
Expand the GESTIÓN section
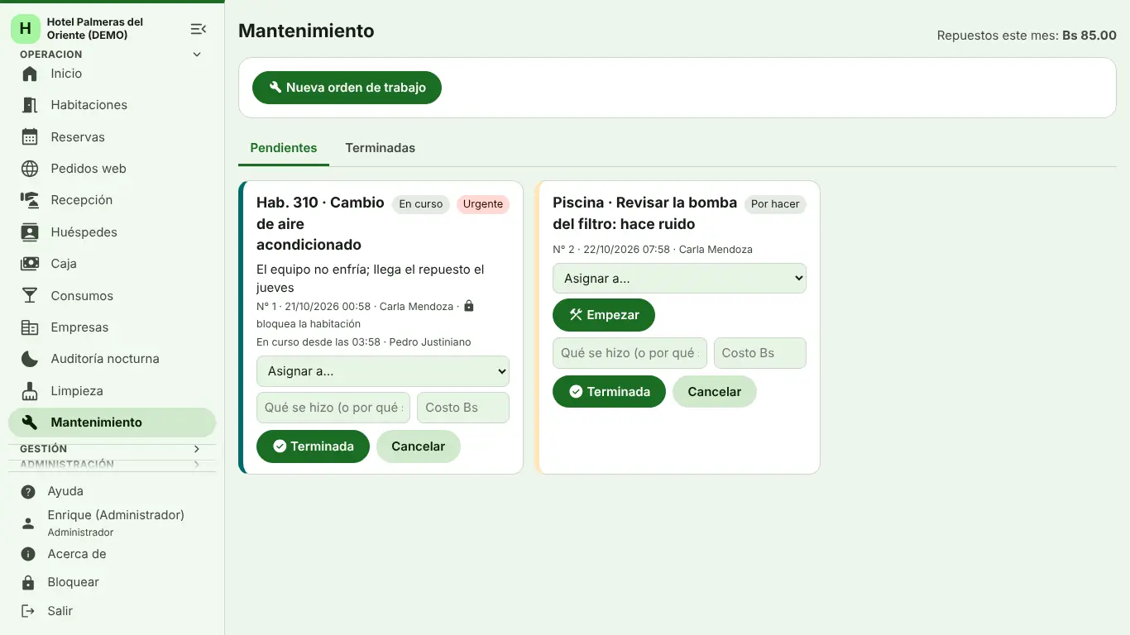click(112, 449)
